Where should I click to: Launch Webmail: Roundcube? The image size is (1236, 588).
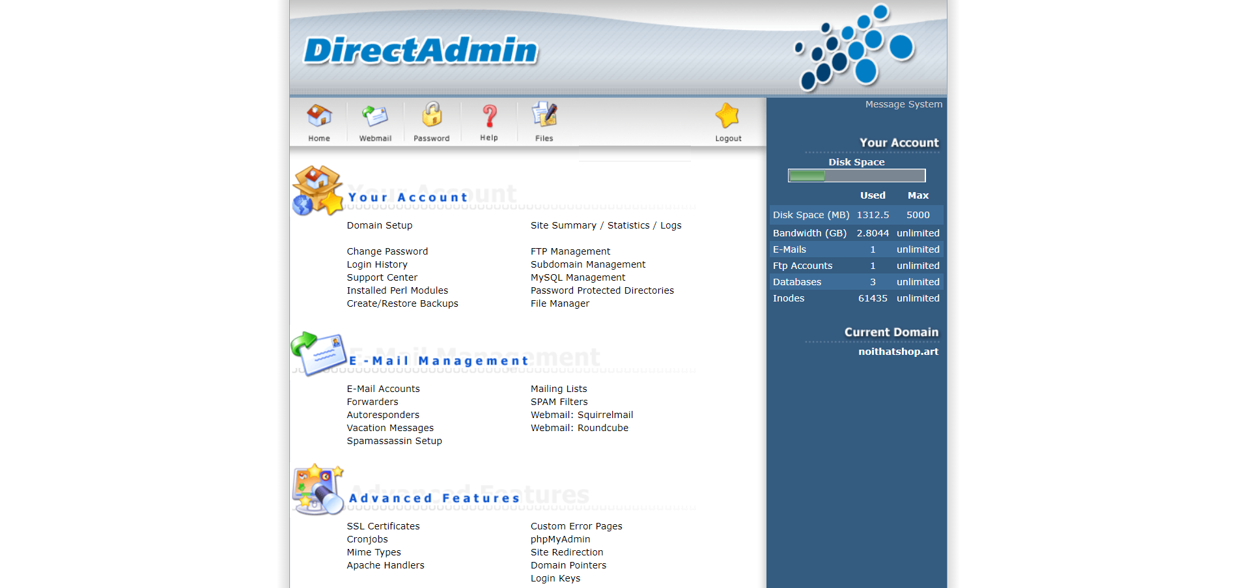(580, 428)
